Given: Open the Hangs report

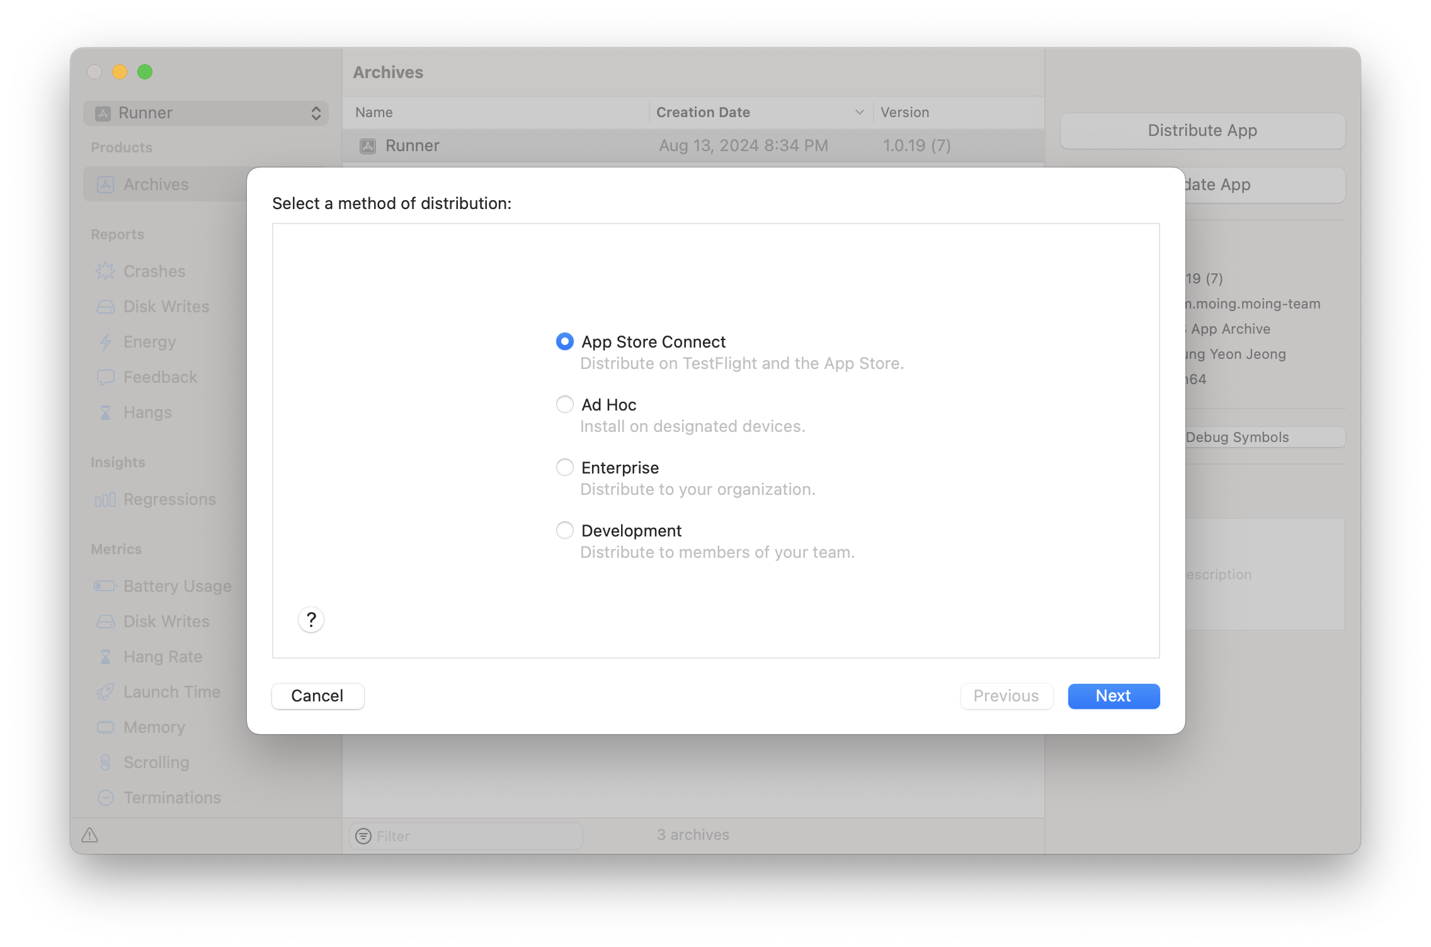Looking at the screenshot, I should point(147,412).
